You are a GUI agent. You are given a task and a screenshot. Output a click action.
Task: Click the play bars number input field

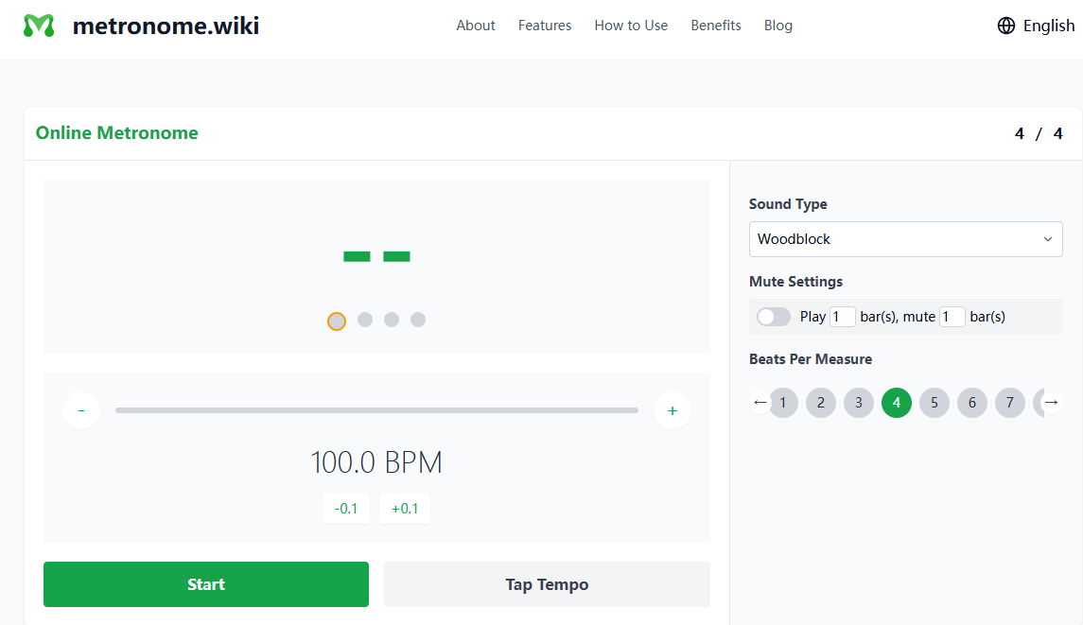point(842,317)
